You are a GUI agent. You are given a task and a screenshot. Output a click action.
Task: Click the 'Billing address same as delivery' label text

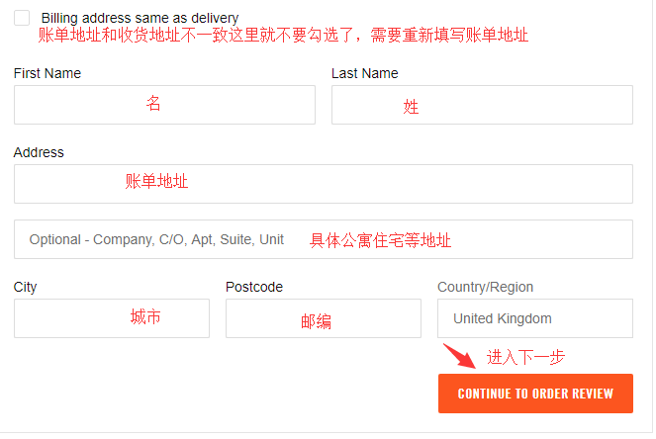pos(140,18)
